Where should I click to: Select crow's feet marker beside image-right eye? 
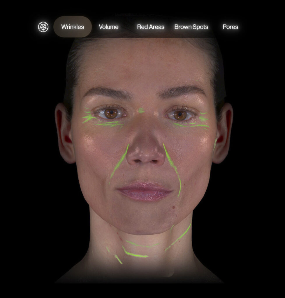204,118
